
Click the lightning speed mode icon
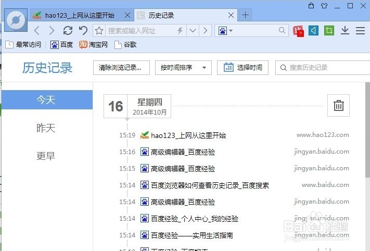coord(180,31)
